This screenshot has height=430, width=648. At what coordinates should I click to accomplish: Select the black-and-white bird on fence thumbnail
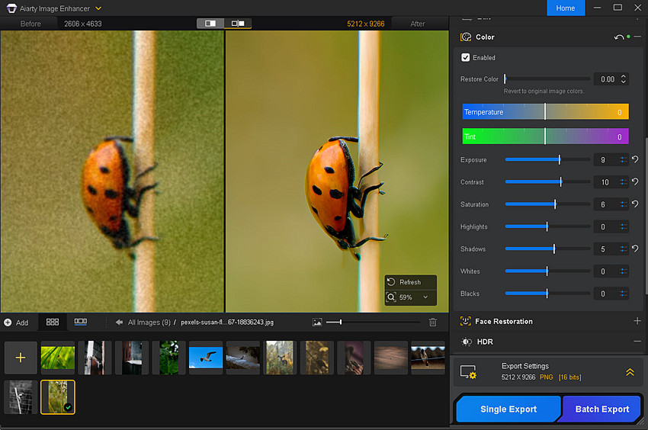click(x=21, y=397)
